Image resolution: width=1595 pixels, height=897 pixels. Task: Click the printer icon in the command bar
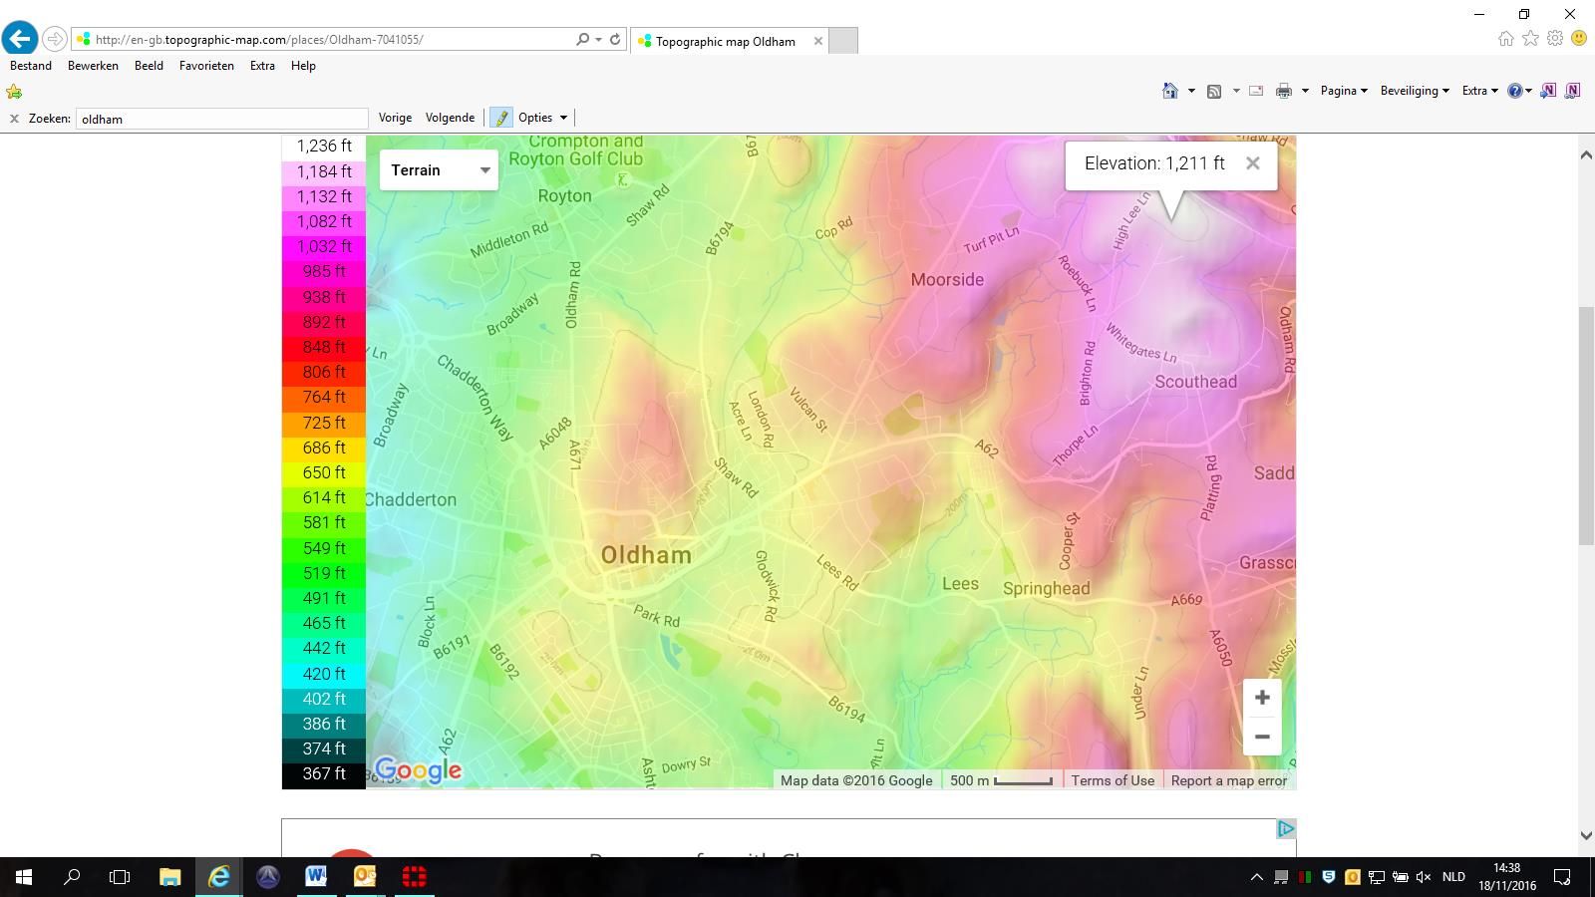point(1283,91)
